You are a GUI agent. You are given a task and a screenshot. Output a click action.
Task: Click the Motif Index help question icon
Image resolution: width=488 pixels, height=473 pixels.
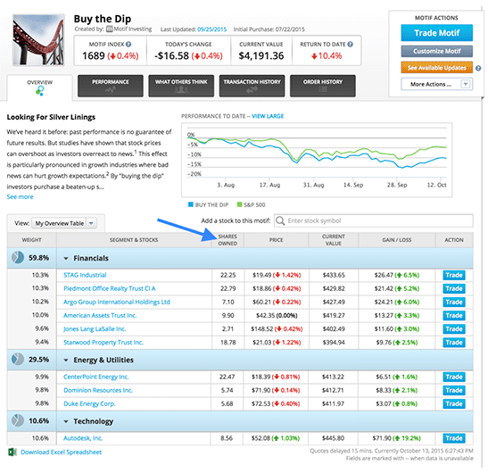(x=128, y=45)
